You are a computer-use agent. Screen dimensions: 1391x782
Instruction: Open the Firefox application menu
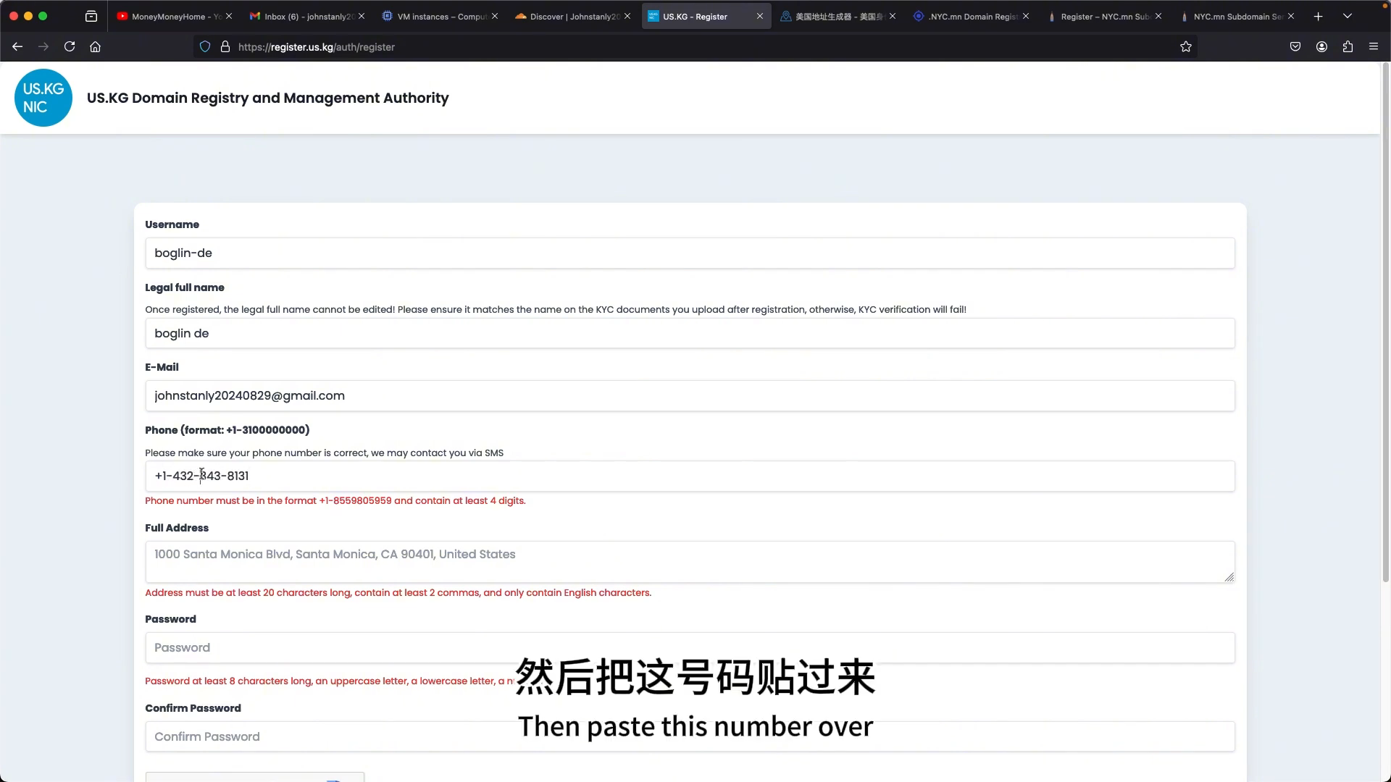click(x=1374, y=47)
